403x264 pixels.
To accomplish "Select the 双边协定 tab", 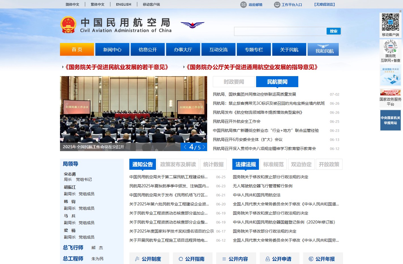I will pos(301,164).
